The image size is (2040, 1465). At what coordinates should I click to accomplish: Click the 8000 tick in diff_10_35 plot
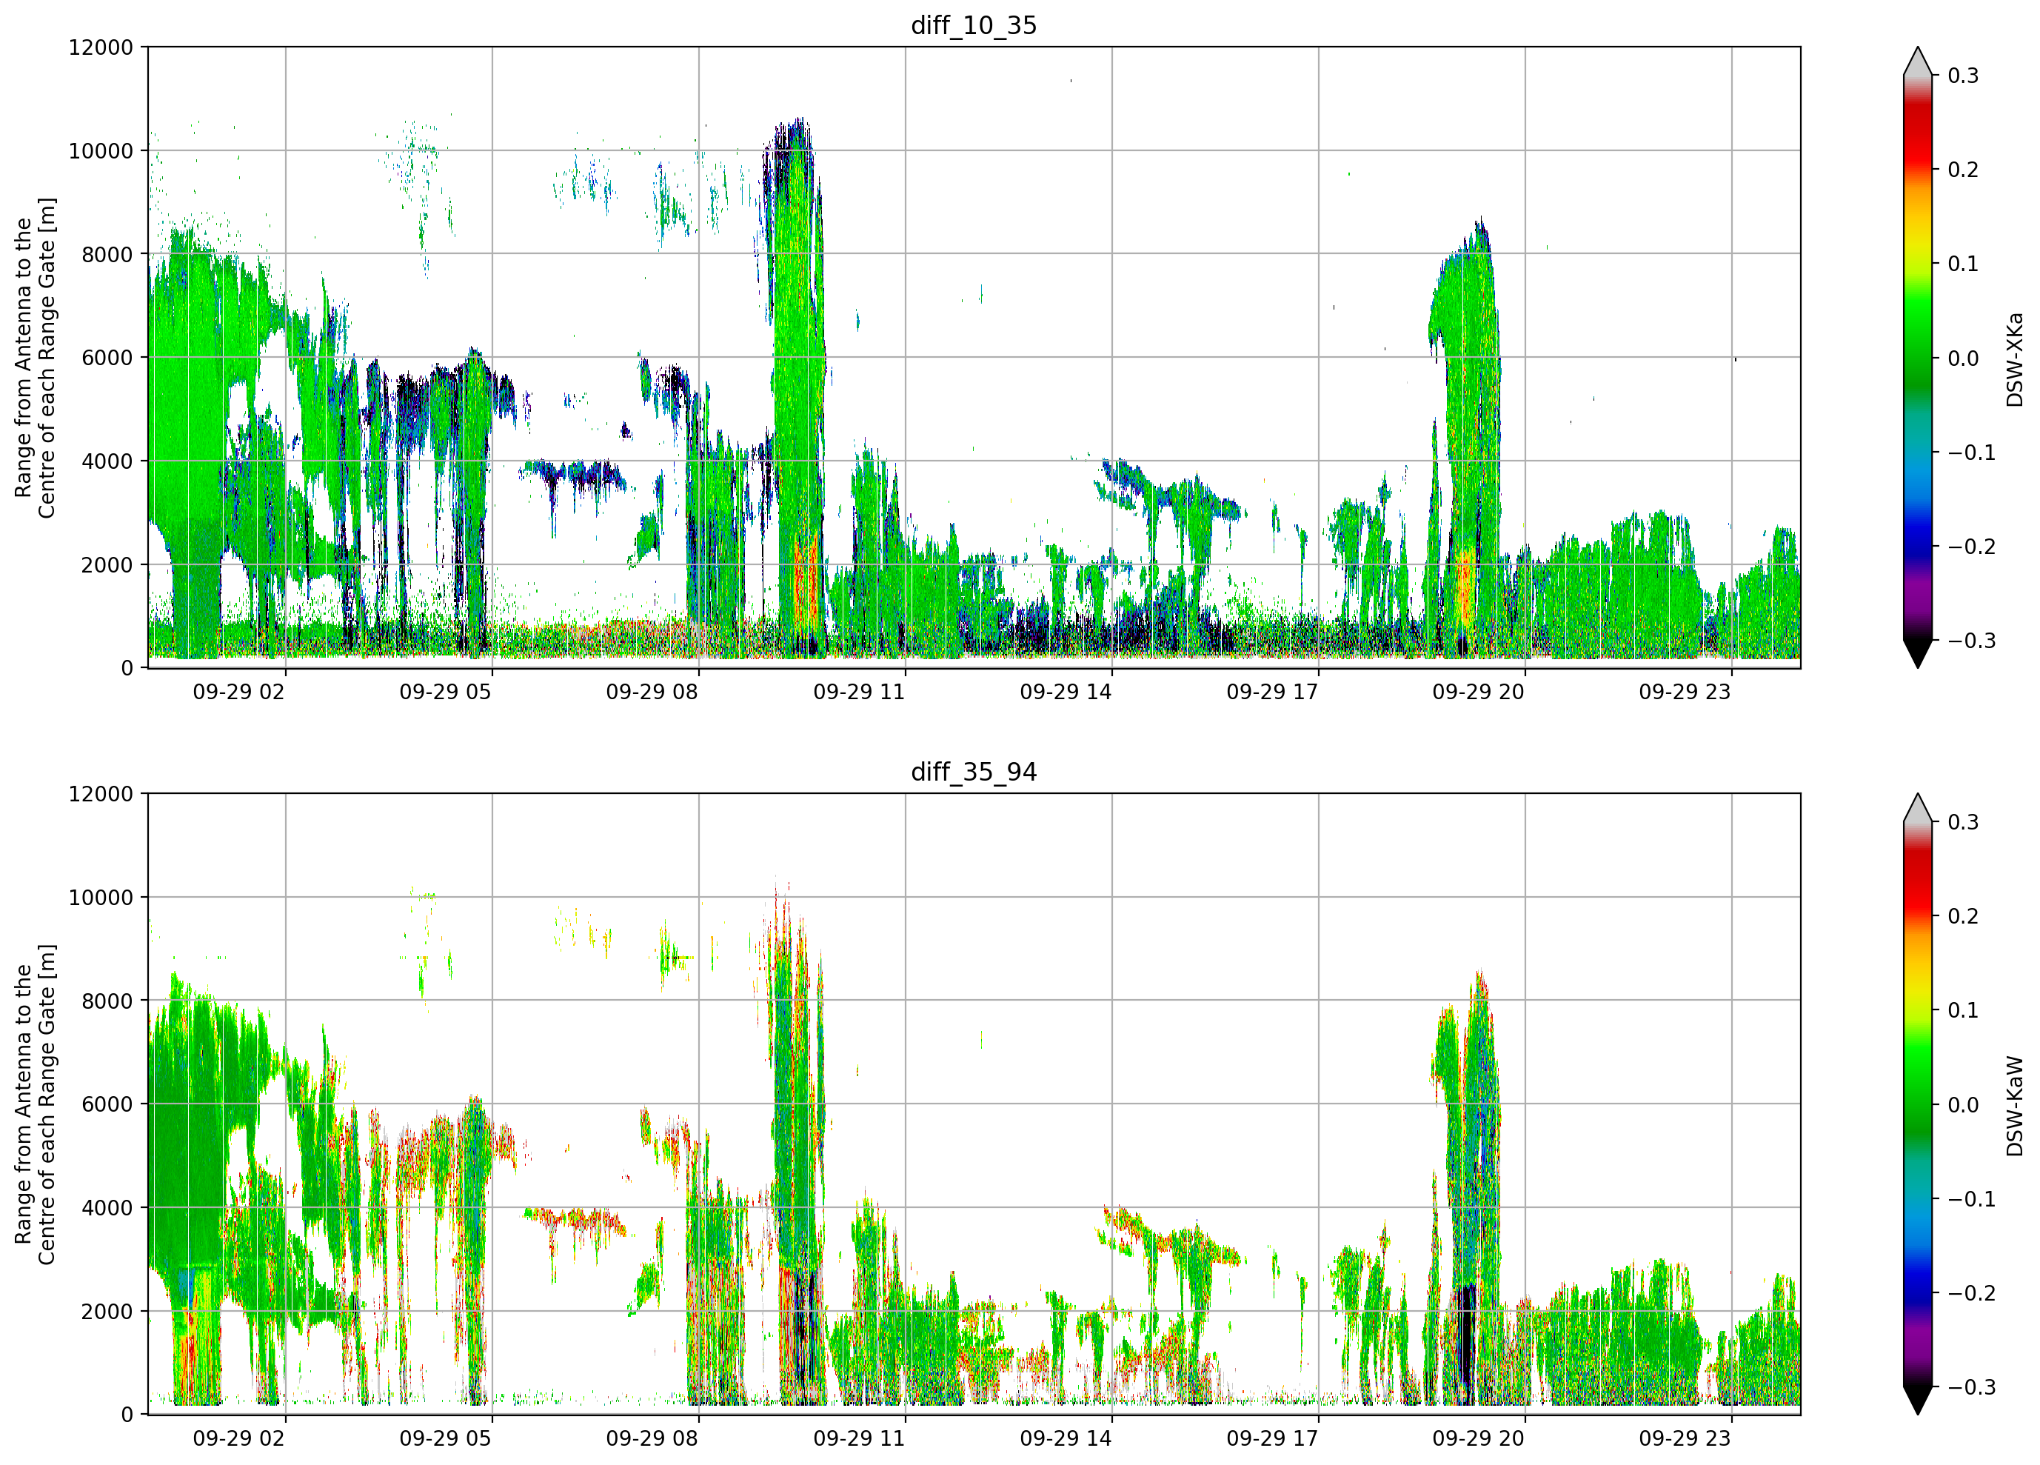click(x=107, y=255)
